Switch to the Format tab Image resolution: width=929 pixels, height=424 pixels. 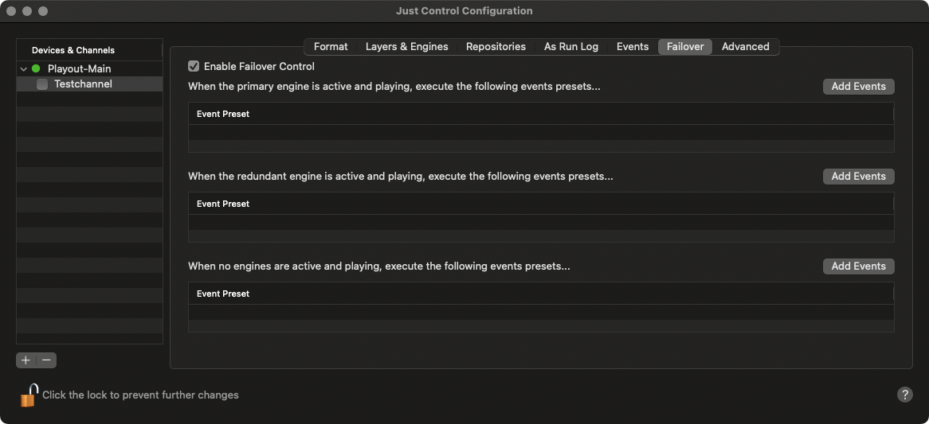coord(331,47)
